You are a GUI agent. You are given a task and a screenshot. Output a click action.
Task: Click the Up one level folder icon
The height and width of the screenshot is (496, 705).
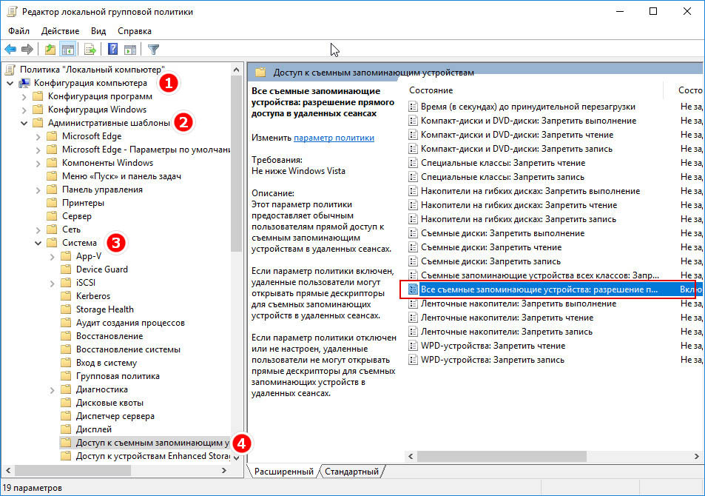(50, 50)
